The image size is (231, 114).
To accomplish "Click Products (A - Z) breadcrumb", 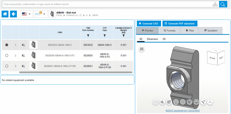I will pyautogui.click(x=74, y=15).
